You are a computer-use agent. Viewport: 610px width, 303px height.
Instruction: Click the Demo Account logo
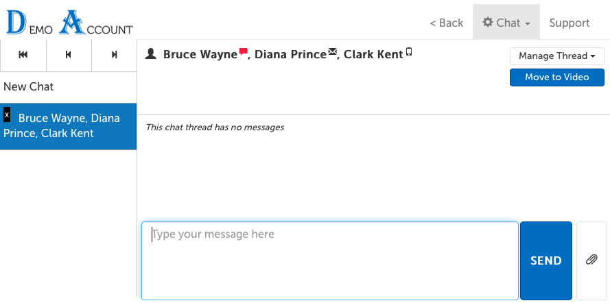[x=69, y=23]
